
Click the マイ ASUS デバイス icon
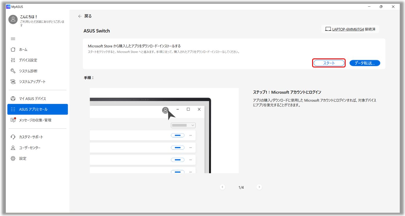pos(13,99)
